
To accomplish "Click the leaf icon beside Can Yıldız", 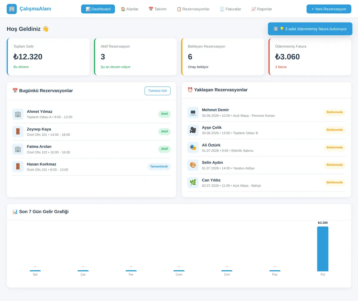I will click(x=193, y=182).
